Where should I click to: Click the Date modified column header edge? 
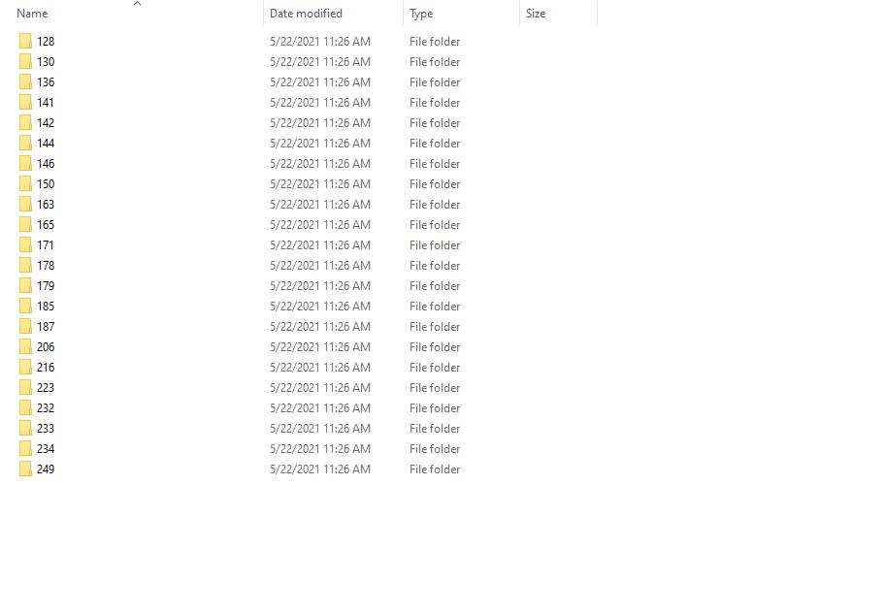[403, 13]
